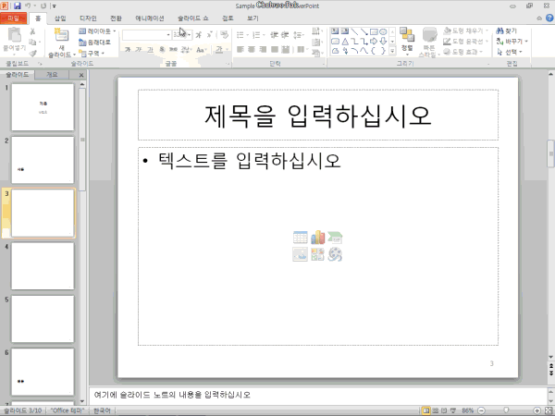Viewport: 555px width, 416px height.
Task: Click the Format Painter brush icon
Action: click(33, 54)
